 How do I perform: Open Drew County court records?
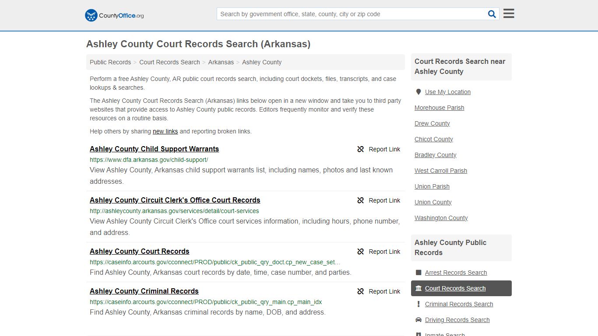click(432, 123)
